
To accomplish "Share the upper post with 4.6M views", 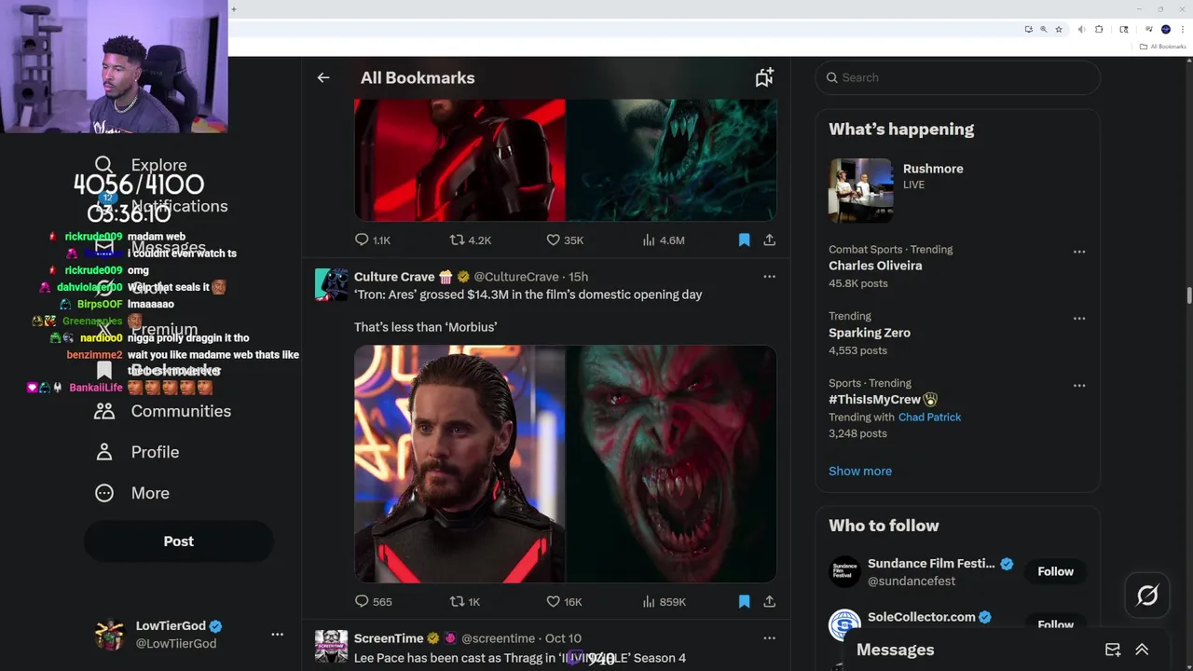I will pos(769,240).
